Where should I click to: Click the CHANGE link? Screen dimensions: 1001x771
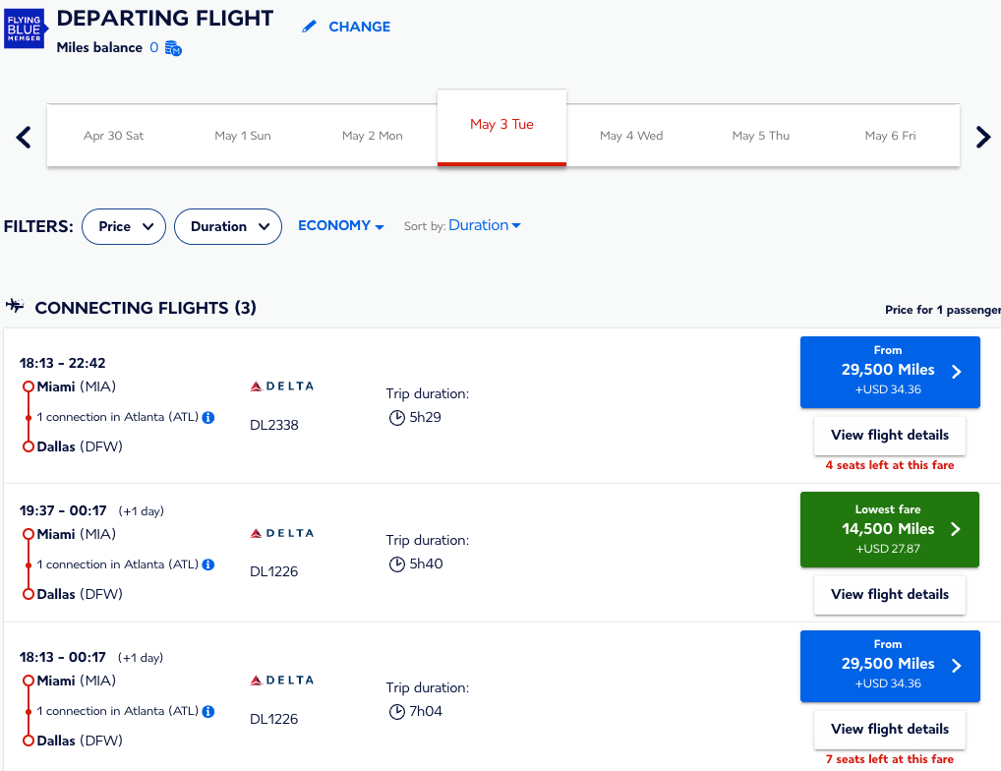[x=359, y=27]
